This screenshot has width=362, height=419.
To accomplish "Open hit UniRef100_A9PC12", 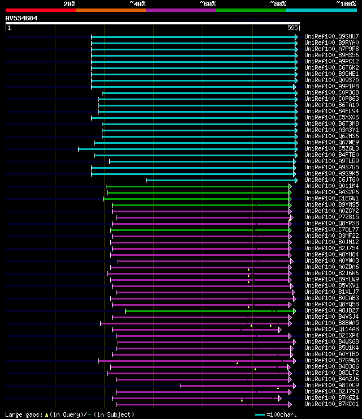I will (x=331, y=61).
